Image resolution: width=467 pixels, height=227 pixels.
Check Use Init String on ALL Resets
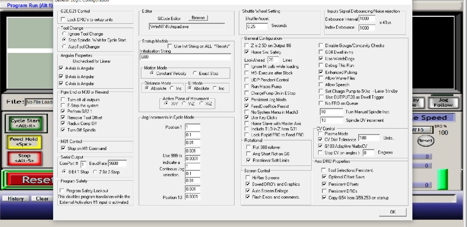click(x=170, y=46)
